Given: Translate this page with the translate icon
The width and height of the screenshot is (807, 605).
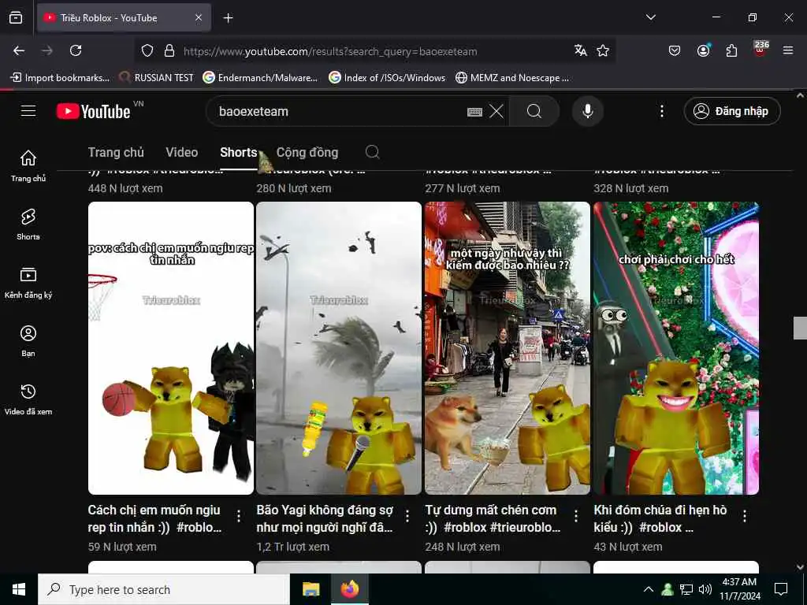Looking at the screenshot, I should pos(581,50).
